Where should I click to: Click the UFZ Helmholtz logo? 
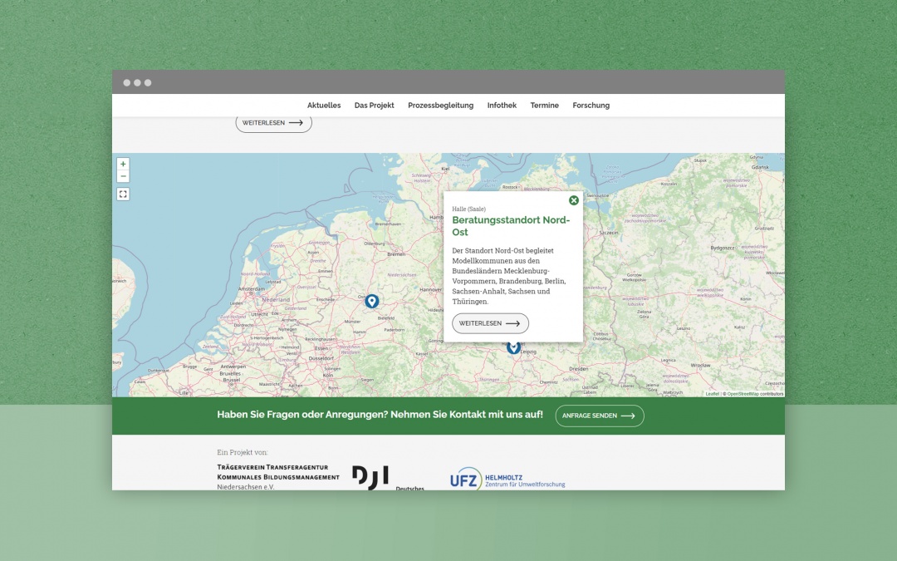(x=507, y=480)
